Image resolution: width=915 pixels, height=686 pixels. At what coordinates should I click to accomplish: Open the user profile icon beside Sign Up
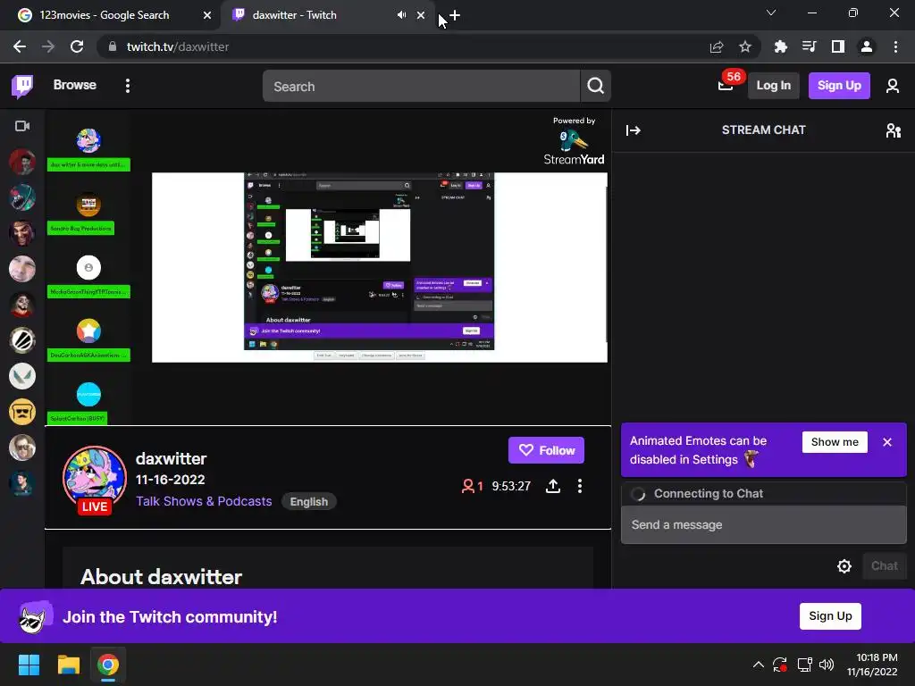[893, 86]
